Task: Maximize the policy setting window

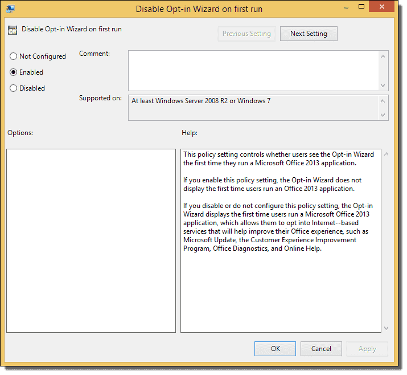Action: [x=361, y=6]
